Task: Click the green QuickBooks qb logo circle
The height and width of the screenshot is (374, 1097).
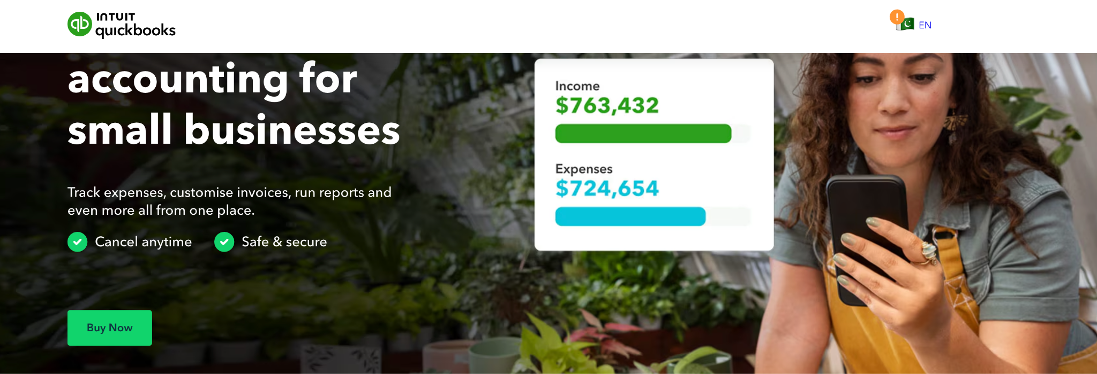Action: click(80, 24)
